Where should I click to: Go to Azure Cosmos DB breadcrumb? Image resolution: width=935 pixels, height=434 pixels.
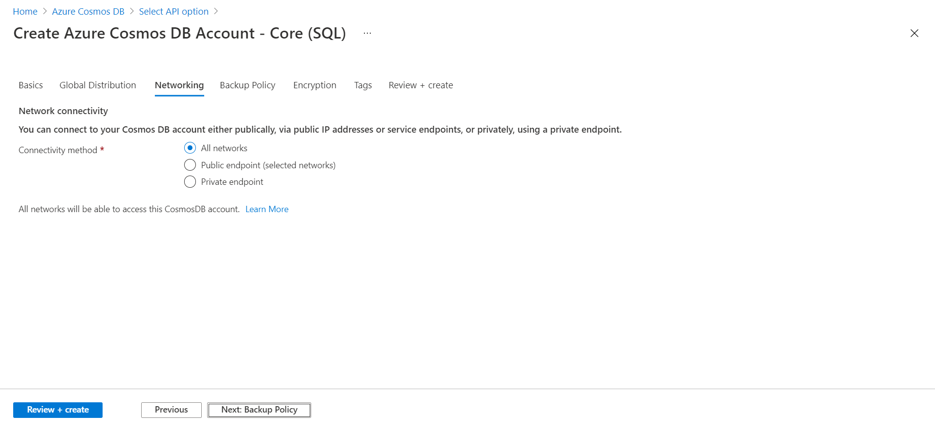click(88, 12)
